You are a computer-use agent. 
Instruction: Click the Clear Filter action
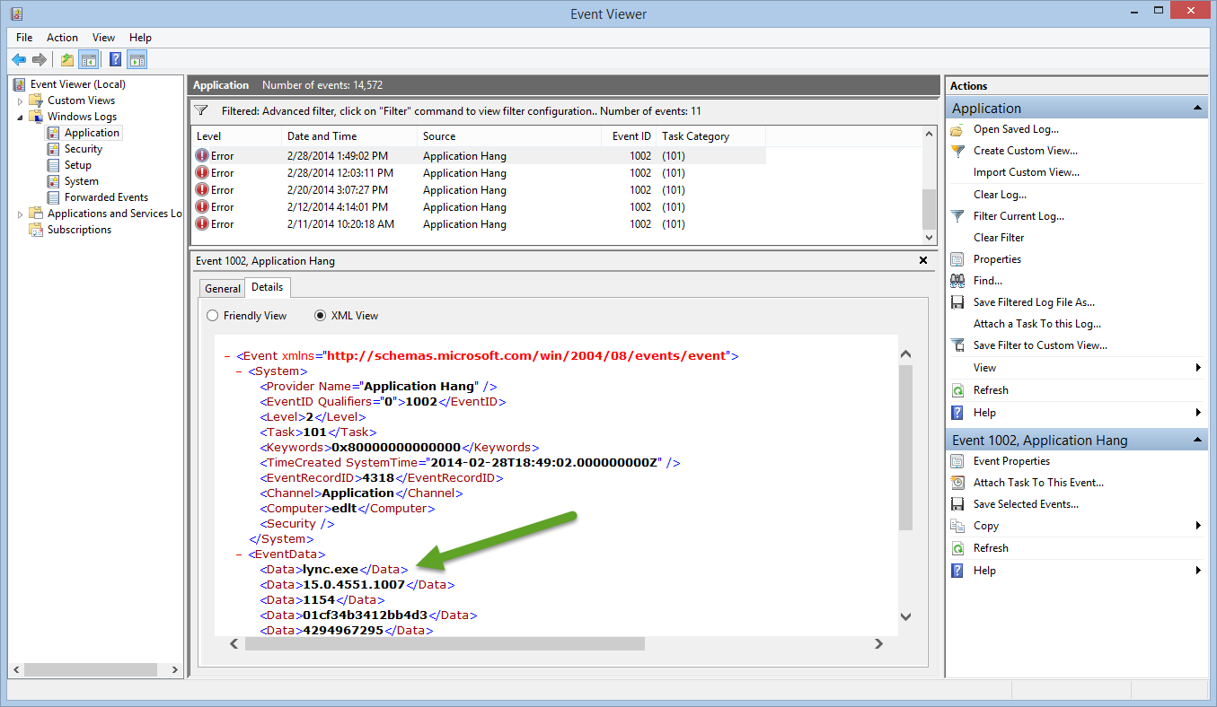(x=999, y=238)
